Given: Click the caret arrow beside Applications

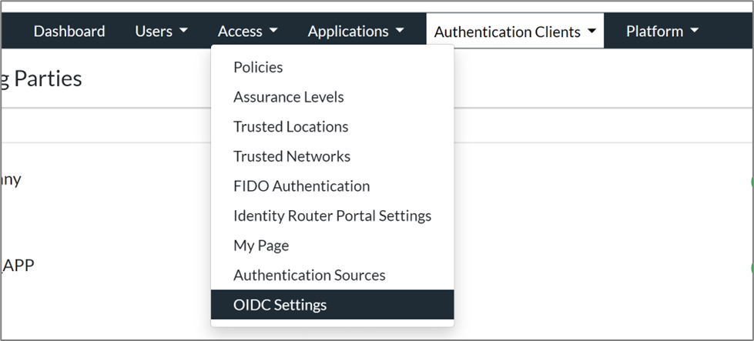Looking at the screenshot, I should click(x=400, y=32).
